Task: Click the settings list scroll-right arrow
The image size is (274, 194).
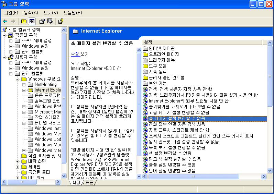Action: pyautogui.click(x=264, y=177)
